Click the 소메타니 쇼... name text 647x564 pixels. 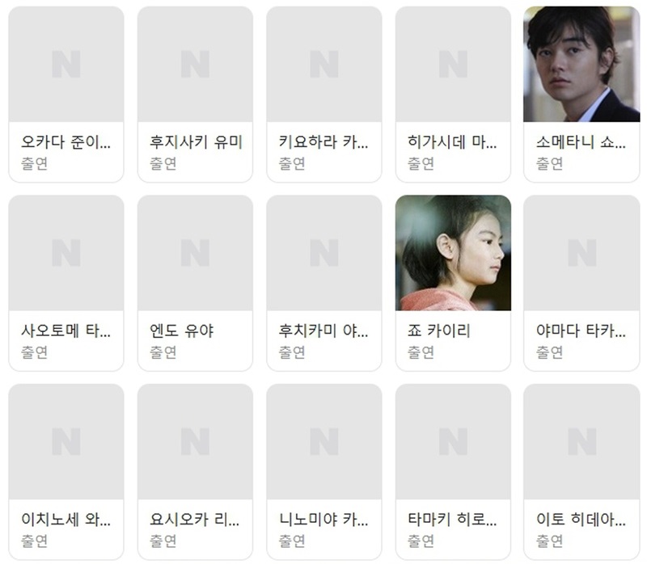pyautogui.click(x=581, y=142)
